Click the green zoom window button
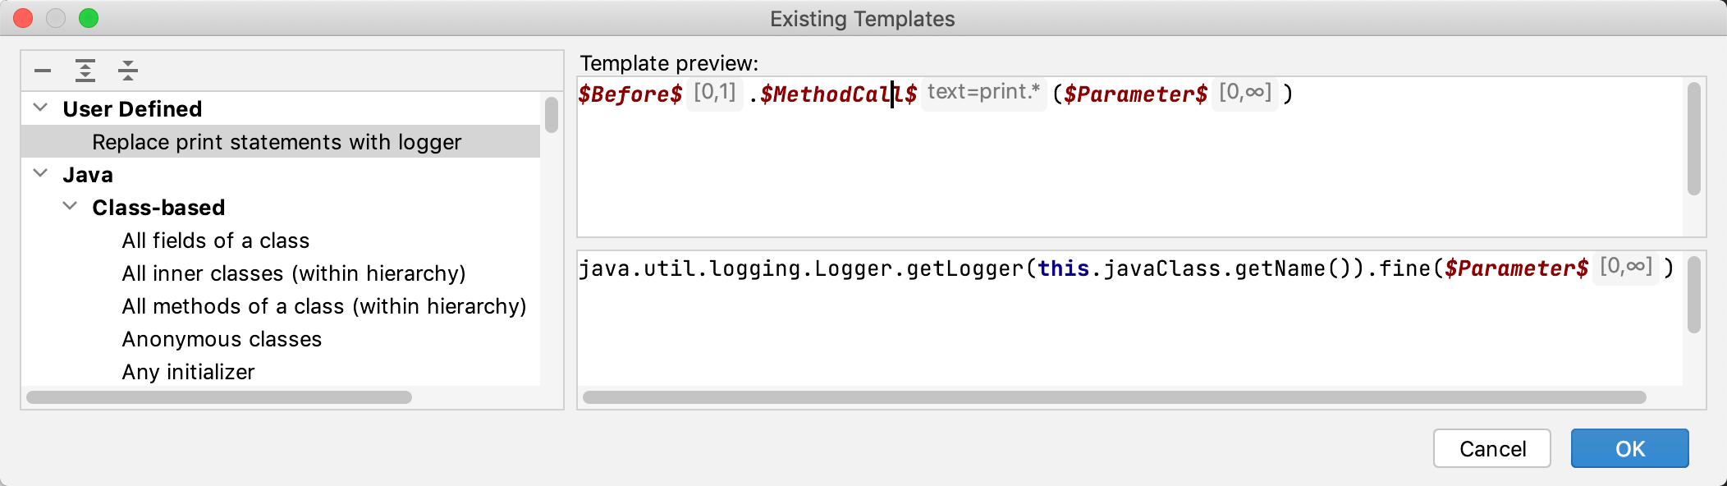This screenshot has width=1727, height=486. (89, 18)
